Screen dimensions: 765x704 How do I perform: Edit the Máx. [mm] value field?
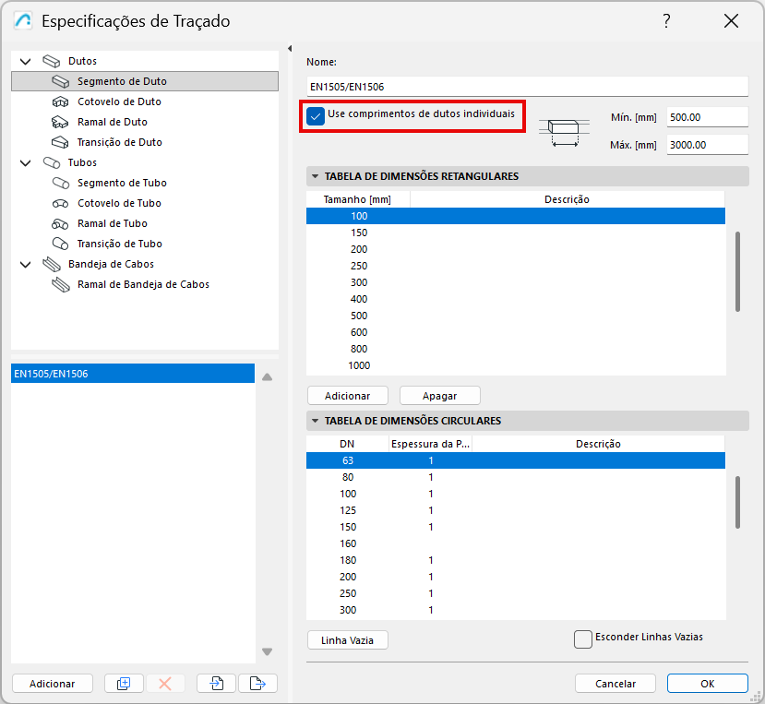(x=707, y=145)
